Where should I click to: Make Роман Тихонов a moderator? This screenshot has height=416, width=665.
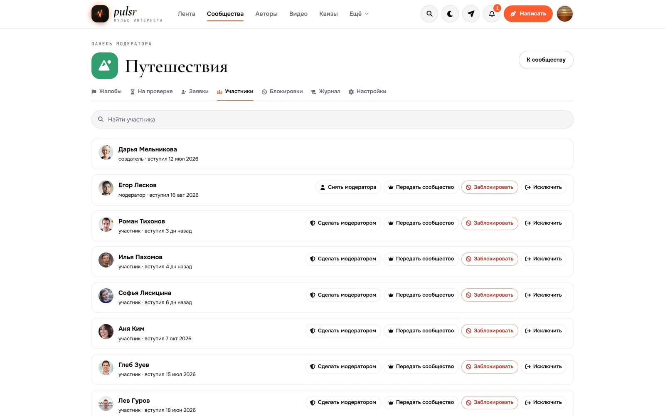pos(343,223)
